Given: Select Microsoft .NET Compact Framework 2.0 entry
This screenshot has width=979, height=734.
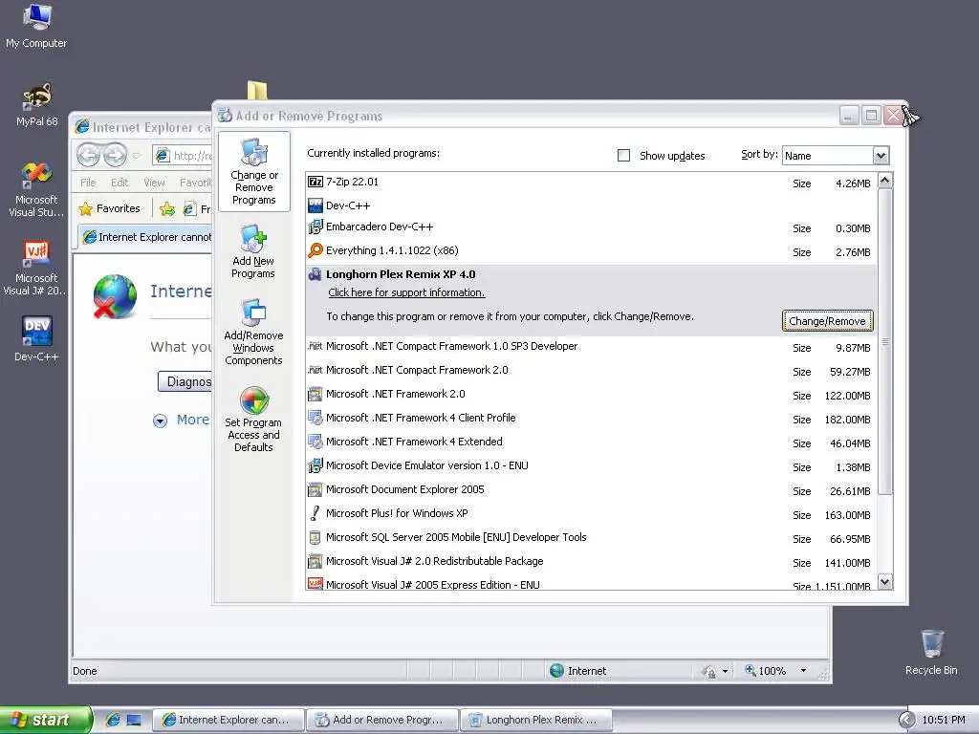Looking at the screenshot, I should tap(591, 370).
